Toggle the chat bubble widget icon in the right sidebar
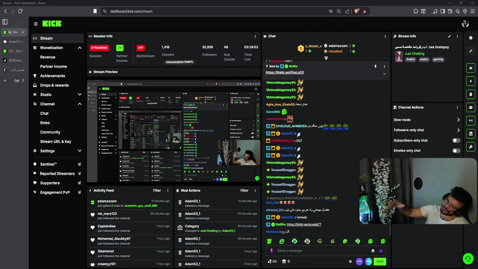478x269 pixels. coord(471,107)
